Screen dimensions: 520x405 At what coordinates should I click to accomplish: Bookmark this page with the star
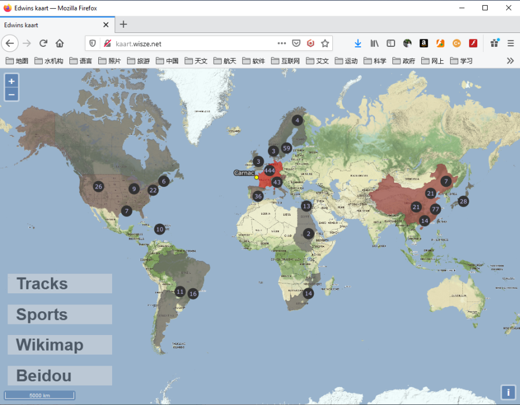325,43
